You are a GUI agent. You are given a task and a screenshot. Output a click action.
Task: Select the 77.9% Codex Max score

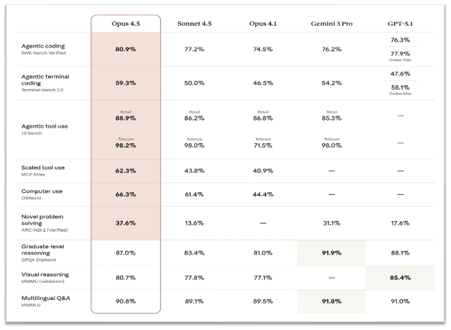click(400, 53)
